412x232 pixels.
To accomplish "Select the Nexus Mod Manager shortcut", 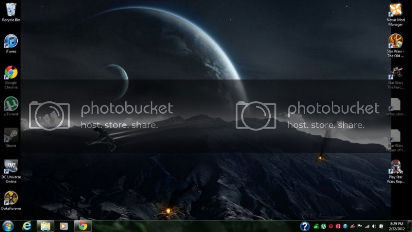I will pos(396,14).
